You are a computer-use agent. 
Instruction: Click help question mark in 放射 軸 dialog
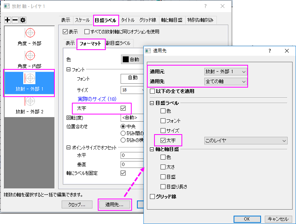205,6
